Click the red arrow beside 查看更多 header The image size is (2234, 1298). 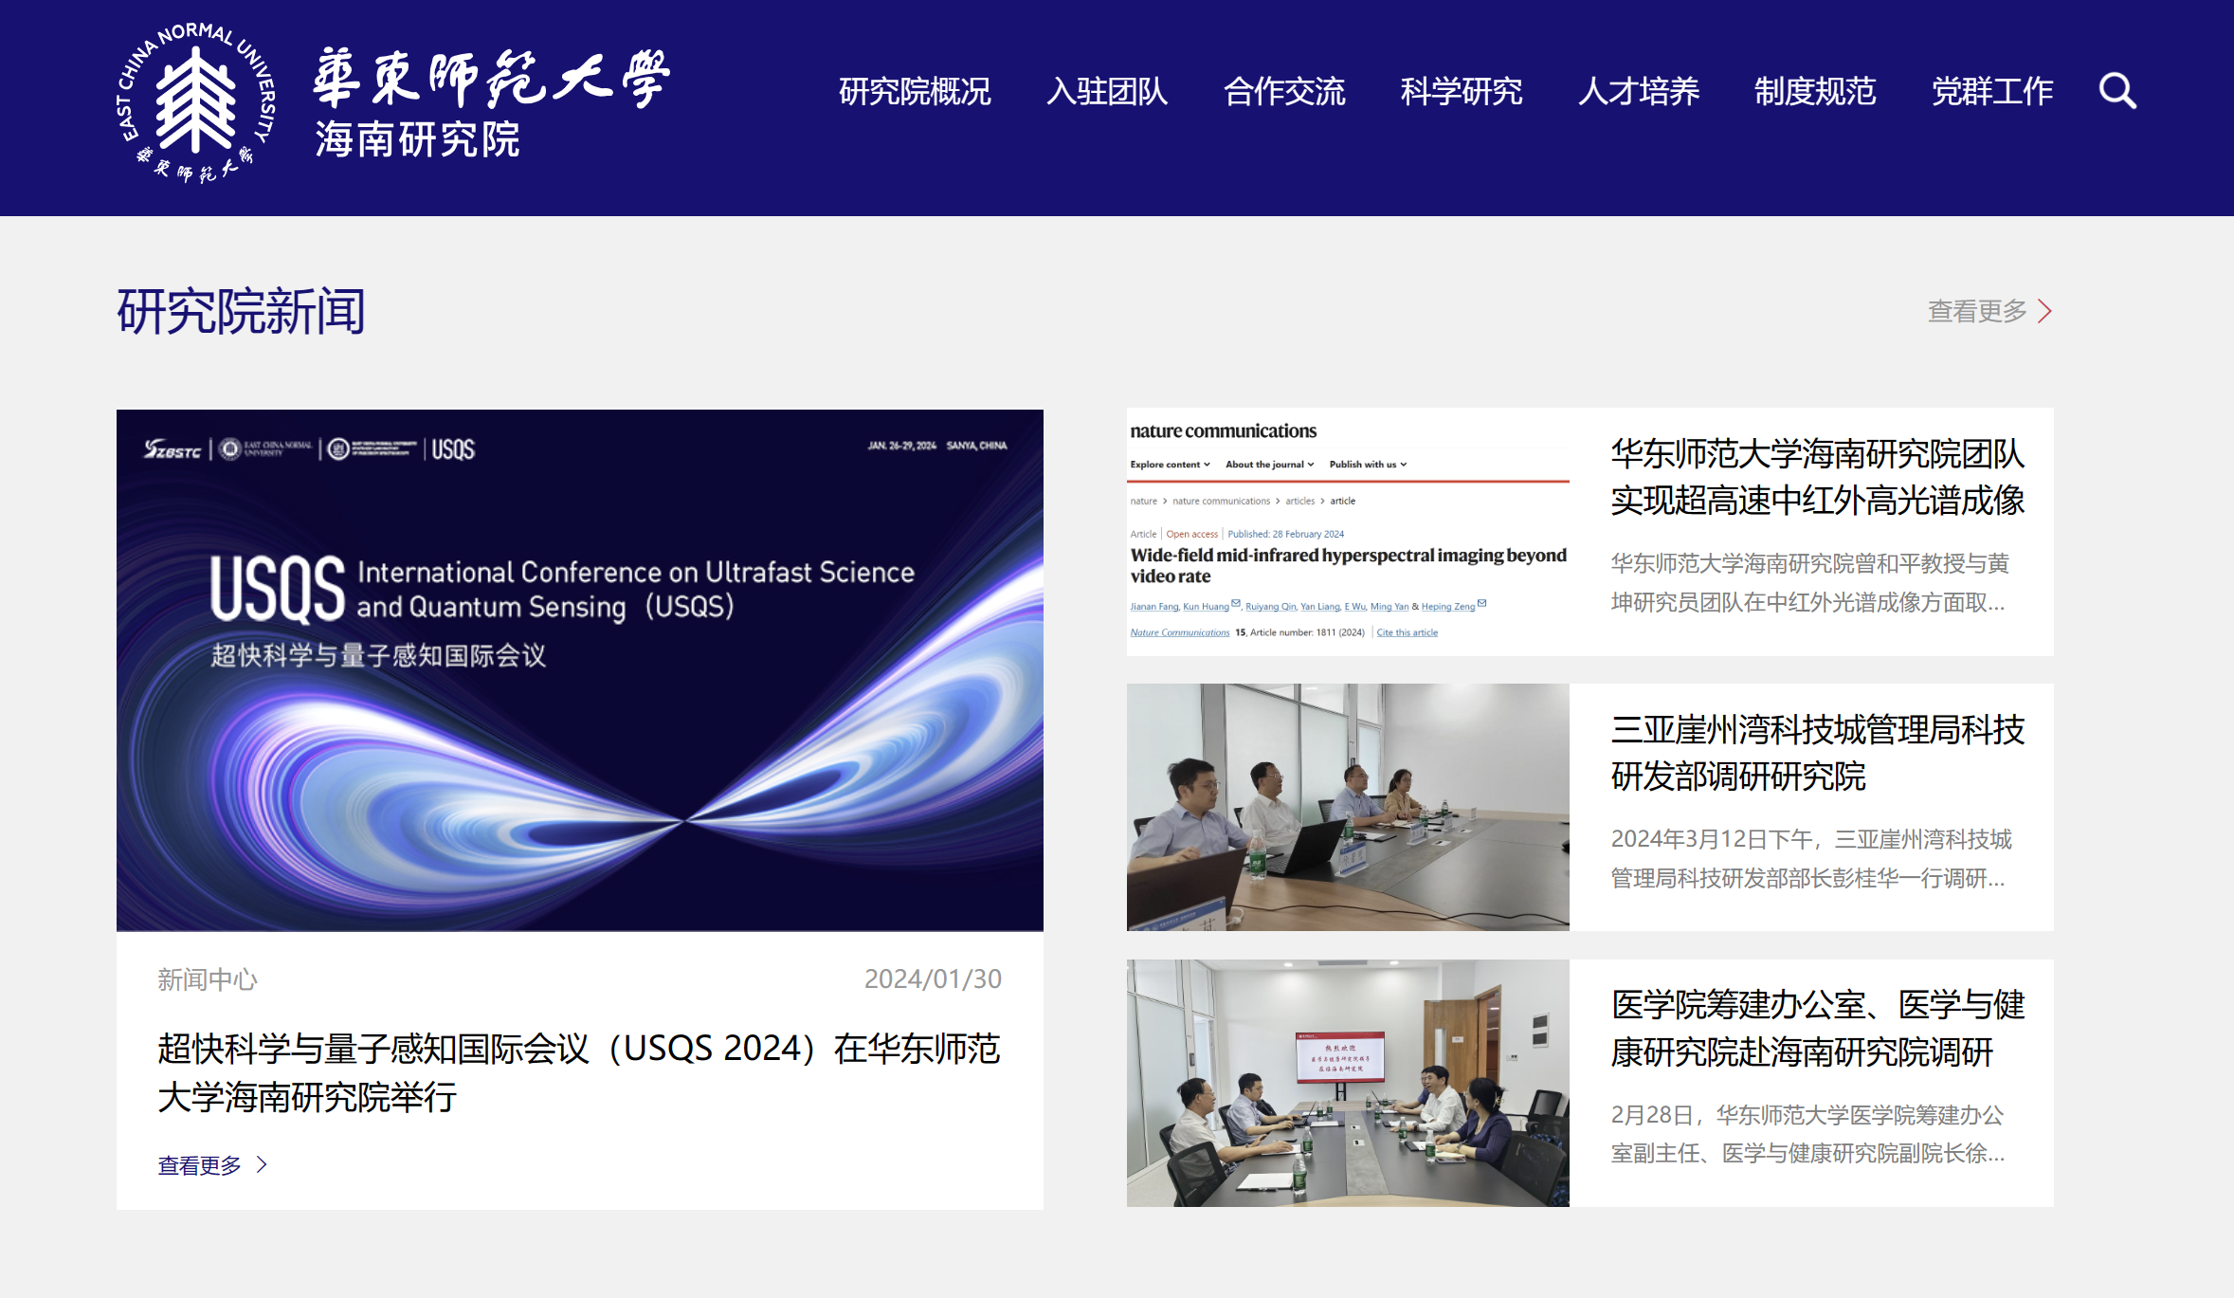click(x=2044, y=311)
